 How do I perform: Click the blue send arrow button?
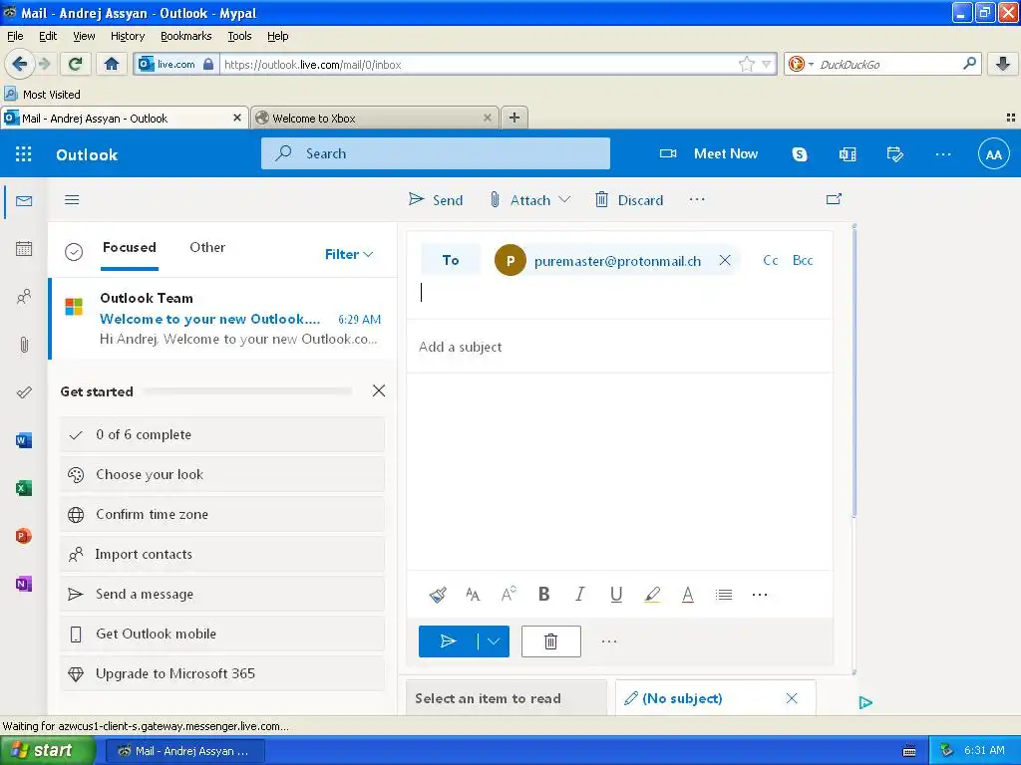coord(448,641)
